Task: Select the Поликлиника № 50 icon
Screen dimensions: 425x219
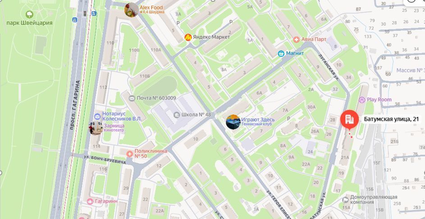Action: 129,154
